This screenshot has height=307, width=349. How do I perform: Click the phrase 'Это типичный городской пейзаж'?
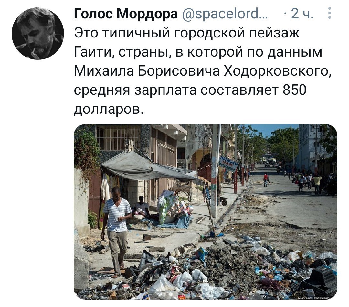point(187,33)
